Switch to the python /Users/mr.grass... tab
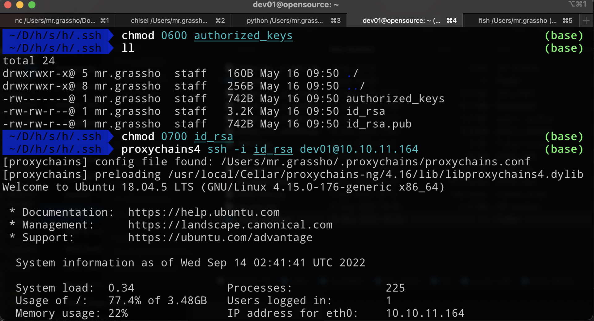 [289, 20]
